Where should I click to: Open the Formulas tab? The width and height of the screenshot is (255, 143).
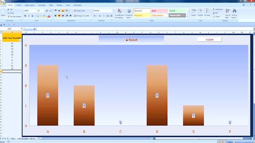click(42, 5)
